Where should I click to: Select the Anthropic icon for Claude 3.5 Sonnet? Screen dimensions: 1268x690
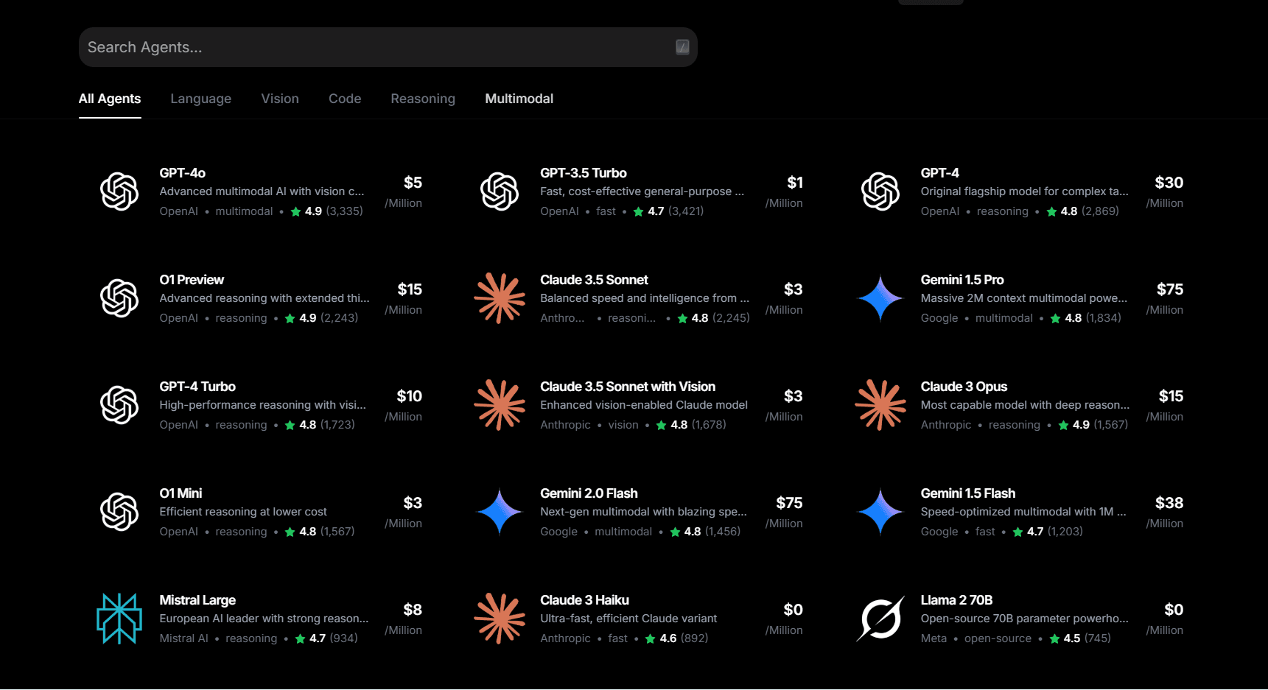pyautogui.click(x=500, y=298)
